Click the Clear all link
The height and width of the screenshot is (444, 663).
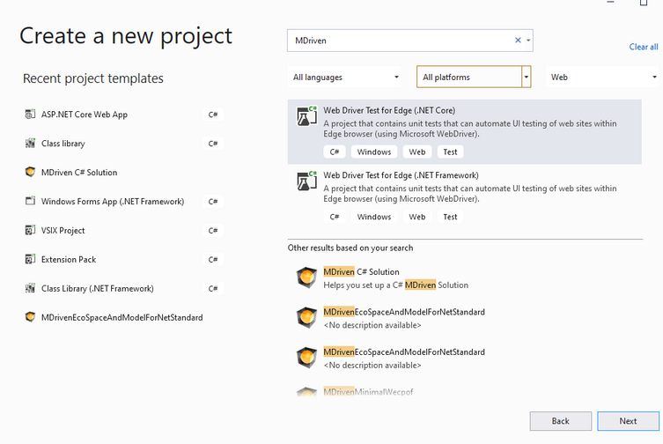click(643, 47)
